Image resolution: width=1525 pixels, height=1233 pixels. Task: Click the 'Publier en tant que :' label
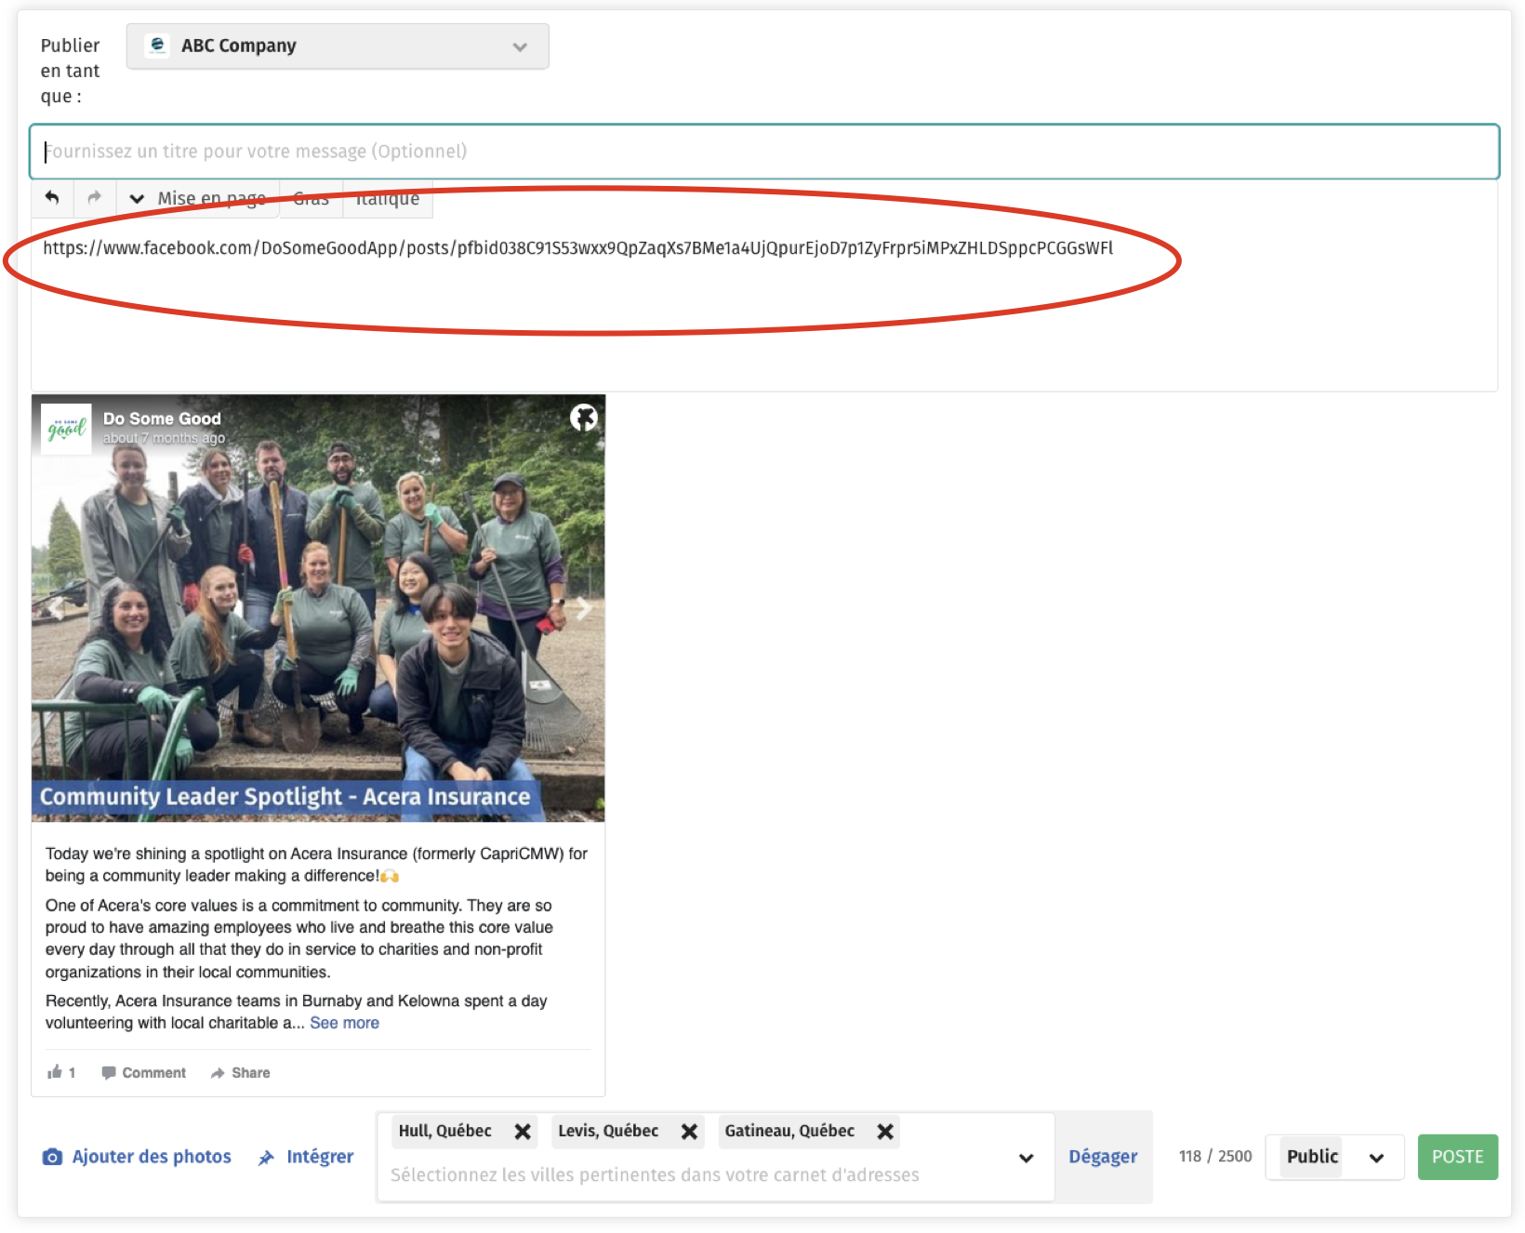coord(70,71)
